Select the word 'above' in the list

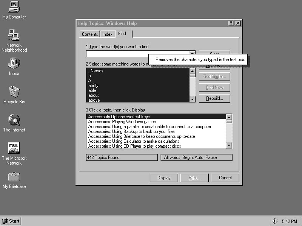click(x=138, y=100)
